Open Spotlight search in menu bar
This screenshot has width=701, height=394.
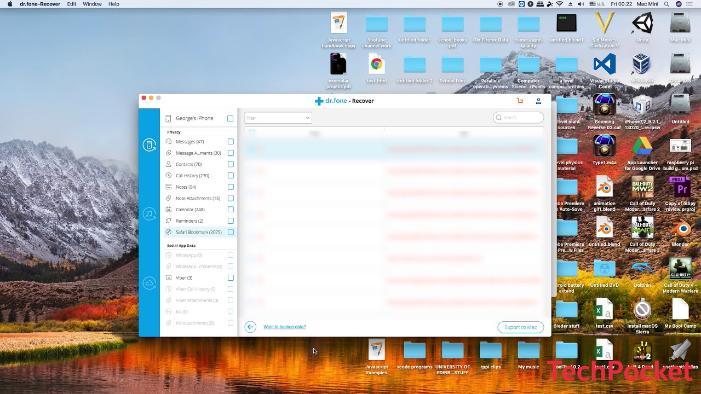[x=666, y=4]
